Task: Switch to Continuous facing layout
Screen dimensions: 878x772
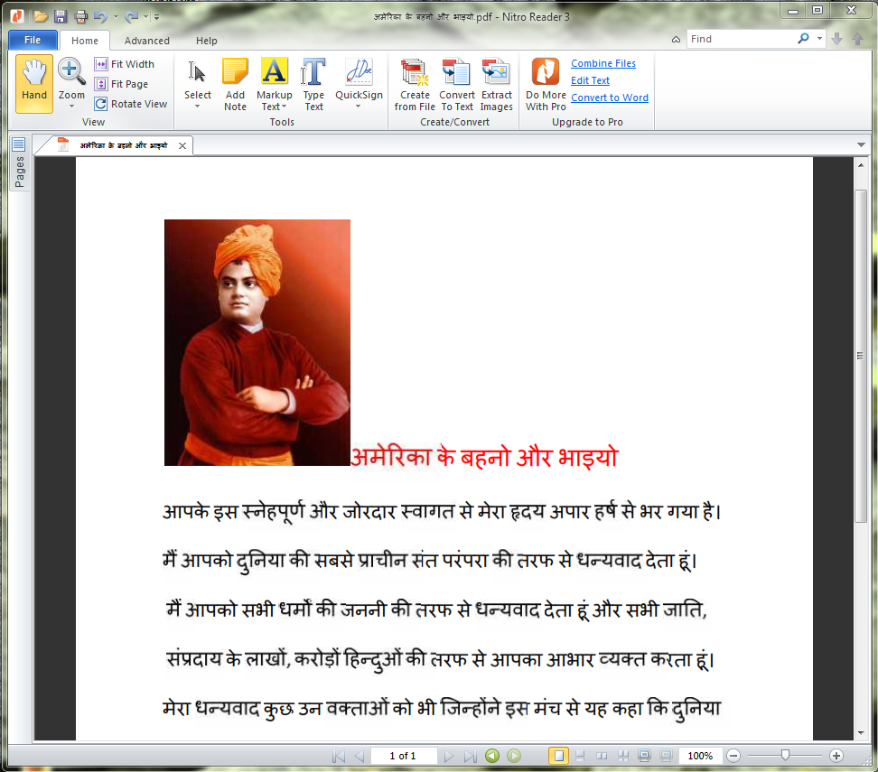Action: (622, 756)
